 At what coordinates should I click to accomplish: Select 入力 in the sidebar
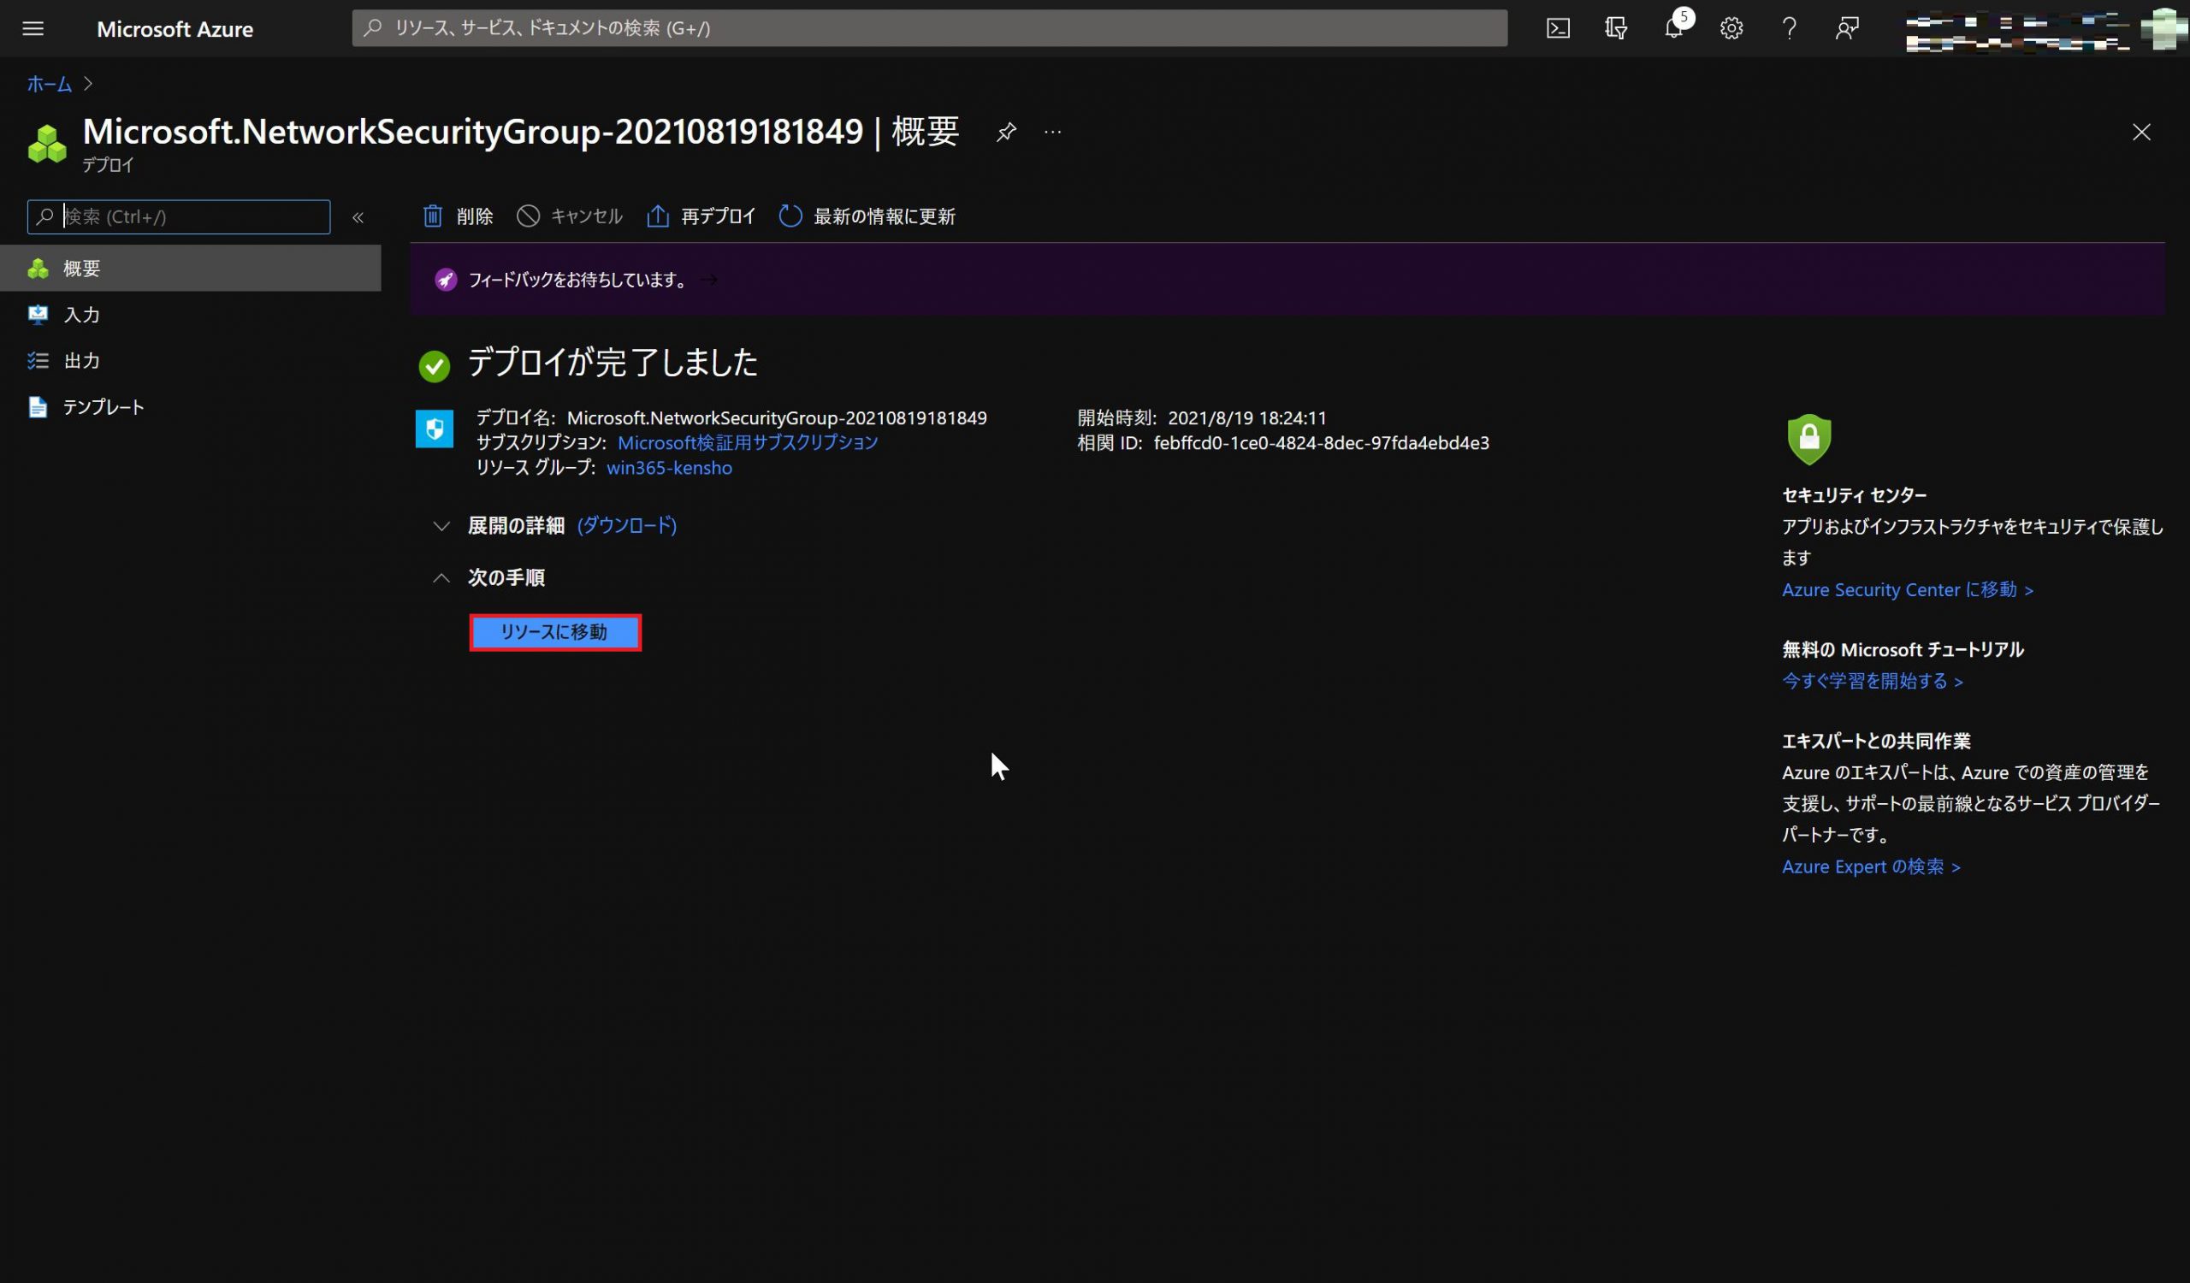(x=81, y=315)
